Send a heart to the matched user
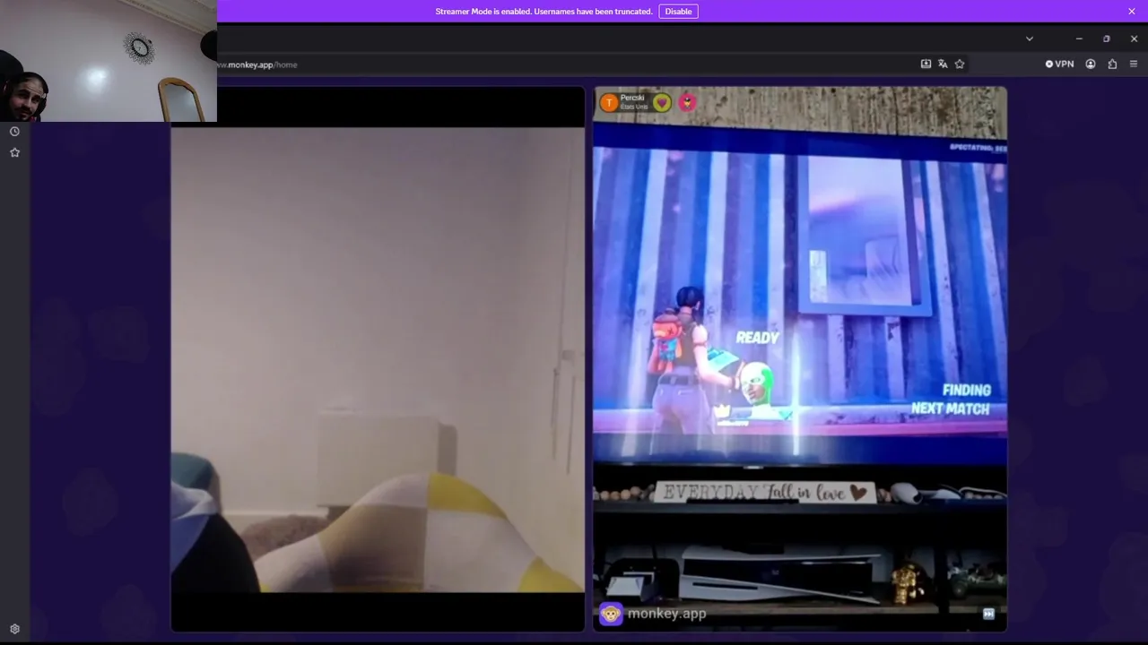 pyautogui.click(x=662, y=102)
